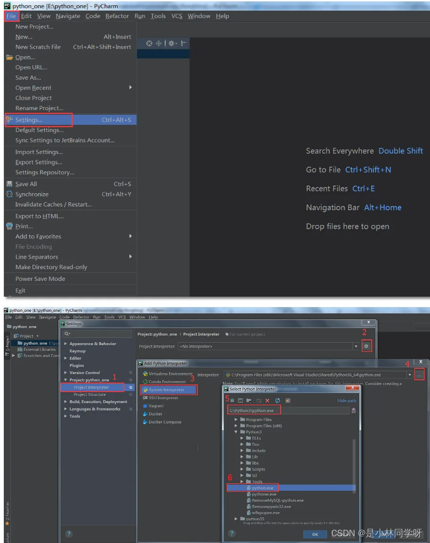
Task: Click red delete icon in file chooser
Action: point(267,400)
